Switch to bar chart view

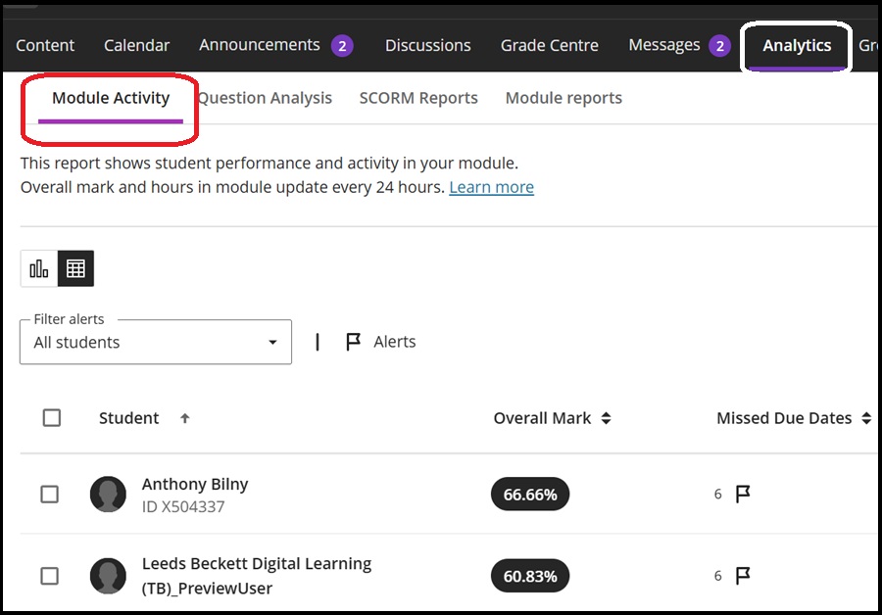[37, 267]
